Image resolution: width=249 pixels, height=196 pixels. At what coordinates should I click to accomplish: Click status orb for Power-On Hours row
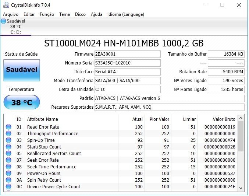point(8,173)
